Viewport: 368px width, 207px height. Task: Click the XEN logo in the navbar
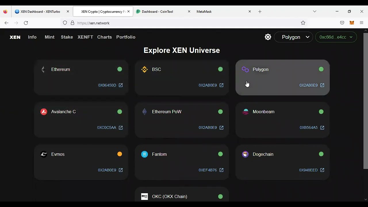tap(15, 37)
